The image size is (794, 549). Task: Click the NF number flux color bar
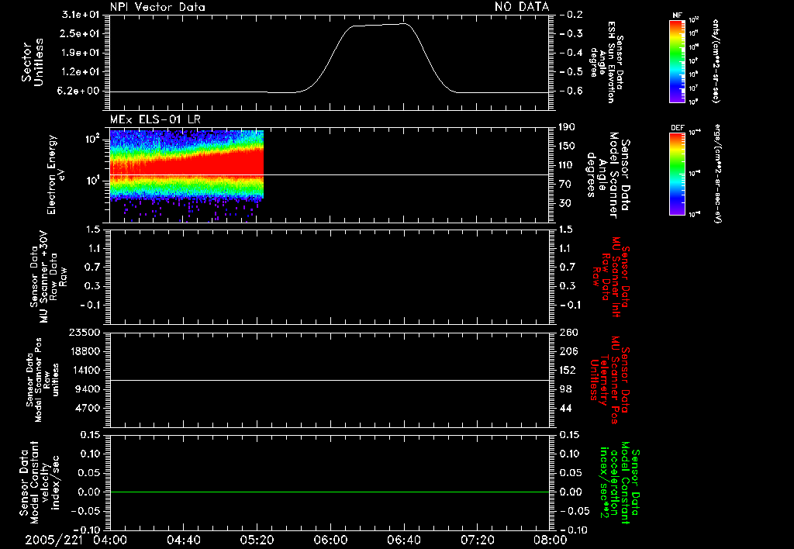coord(677,60)
